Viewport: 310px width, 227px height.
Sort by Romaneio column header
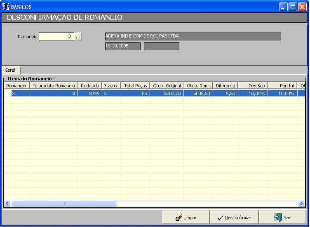coord(16,86)
